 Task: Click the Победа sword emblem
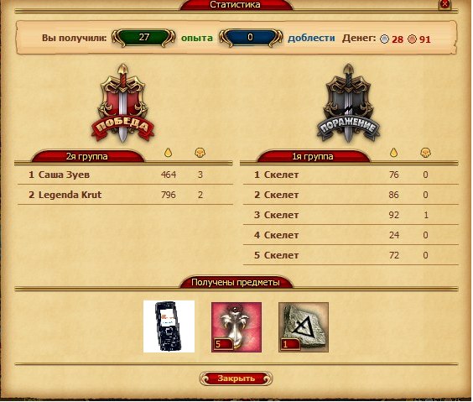(122, 103)
